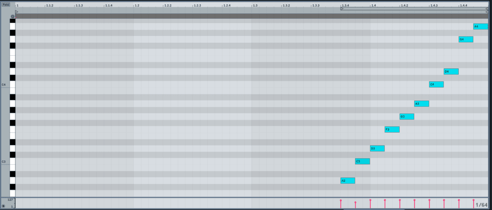Click ruler position 1.1.4

point(108,6)
